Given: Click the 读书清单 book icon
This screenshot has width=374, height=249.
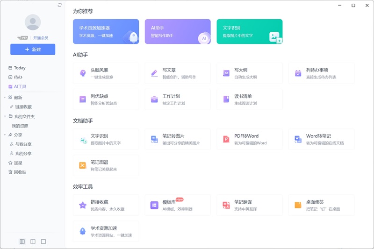Looking at the screenshot, I should point(226,99).
